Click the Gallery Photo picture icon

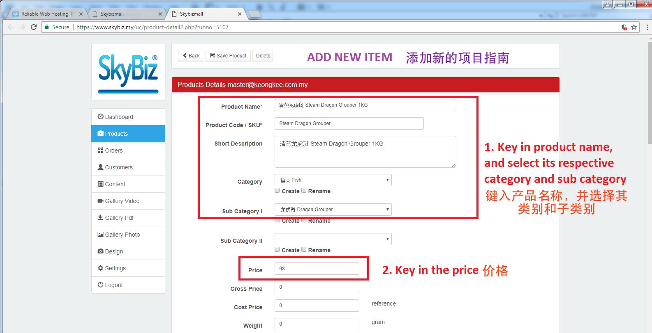tap(100, 234)
